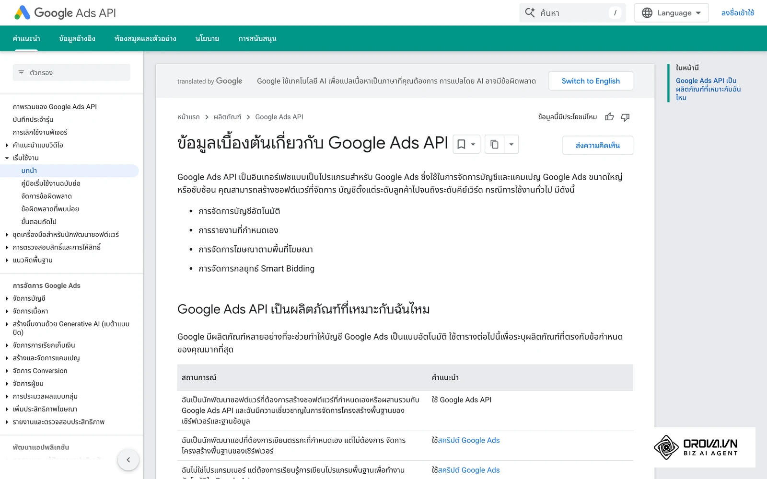Click the ลงชื่อเข้าใช้ sign-in link
This screenshot has width=767, height=479.
coord(738,13)
